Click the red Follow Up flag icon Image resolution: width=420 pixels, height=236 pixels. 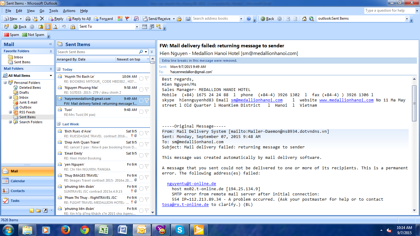pyautogui.click(x=127, y=19)
